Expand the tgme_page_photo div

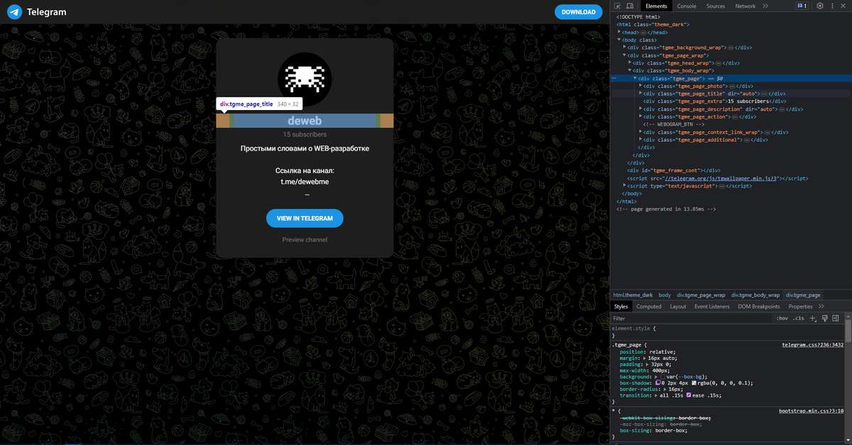[x=641, y=86]
